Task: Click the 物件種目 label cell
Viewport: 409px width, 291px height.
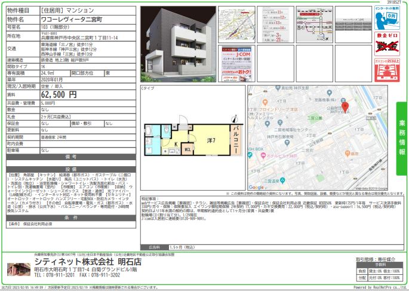Action: (x=23, y=10)
